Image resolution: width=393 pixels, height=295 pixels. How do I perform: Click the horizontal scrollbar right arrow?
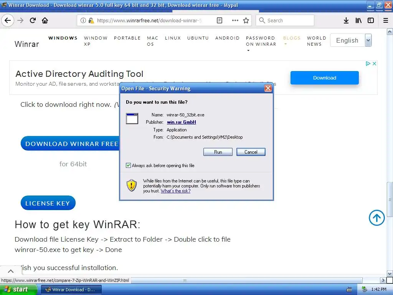[x=383, y=280]
